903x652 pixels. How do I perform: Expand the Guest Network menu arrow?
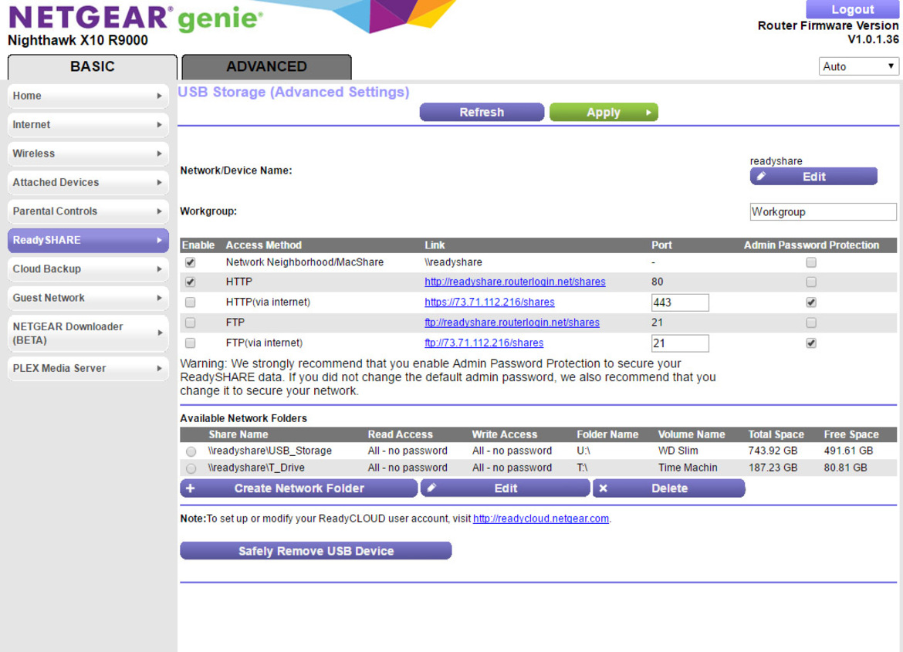point(160,298)
